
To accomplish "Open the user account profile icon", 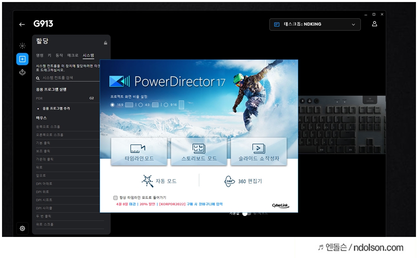I will (374, 24).
